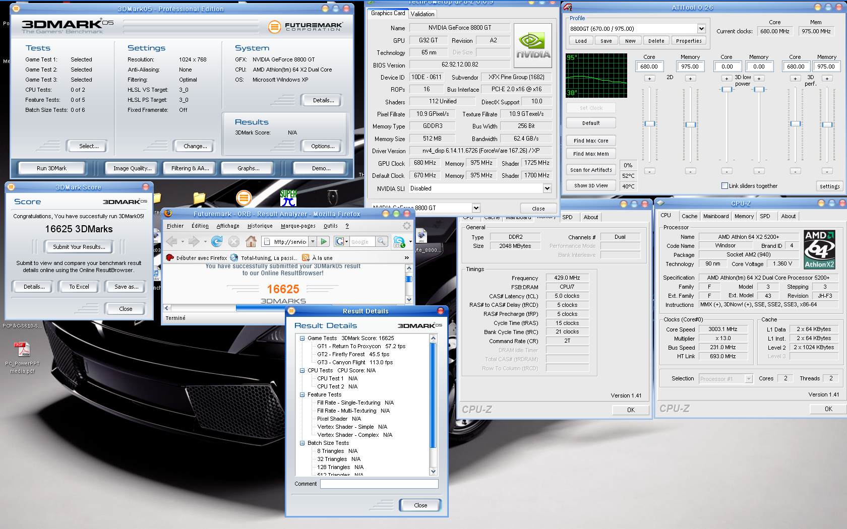Click the minus below the 2D Core slider
Viewport: 847px width, 529px height.
649,171
